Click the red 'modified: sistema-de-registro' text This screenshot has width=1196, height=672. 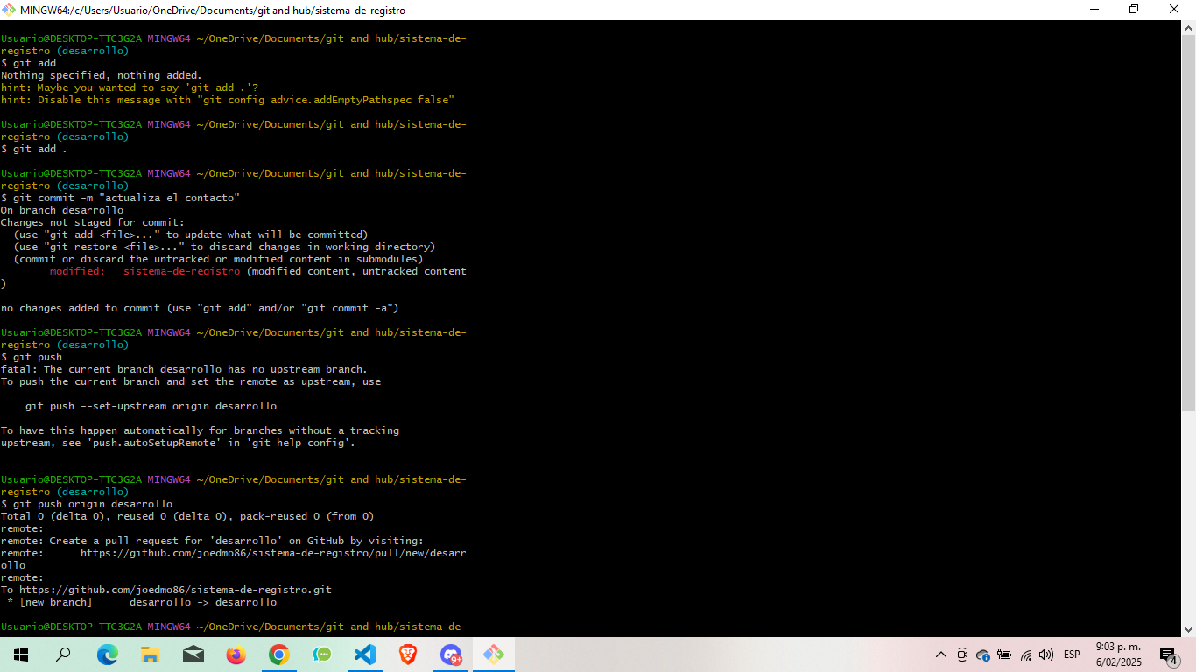click(x=144, y=271)
